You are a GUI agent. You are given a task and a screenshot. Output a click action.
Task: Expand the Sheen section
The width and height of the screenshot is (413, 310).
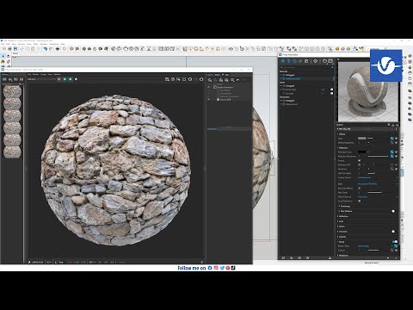click(338, 226)
